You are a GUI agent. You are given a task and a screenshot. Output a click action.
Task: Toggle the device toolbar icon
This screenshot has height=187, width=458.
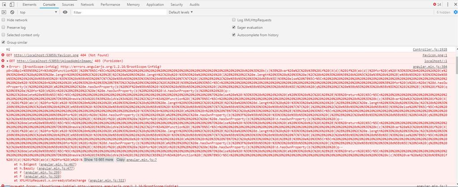pos(12,4)
